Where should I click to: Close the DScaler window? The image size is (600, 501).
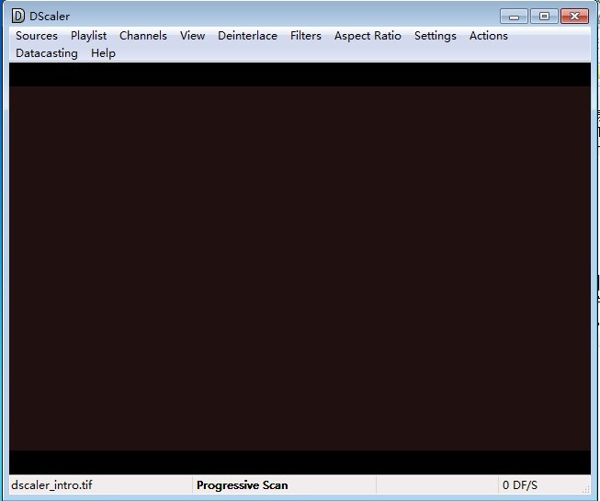575,16
